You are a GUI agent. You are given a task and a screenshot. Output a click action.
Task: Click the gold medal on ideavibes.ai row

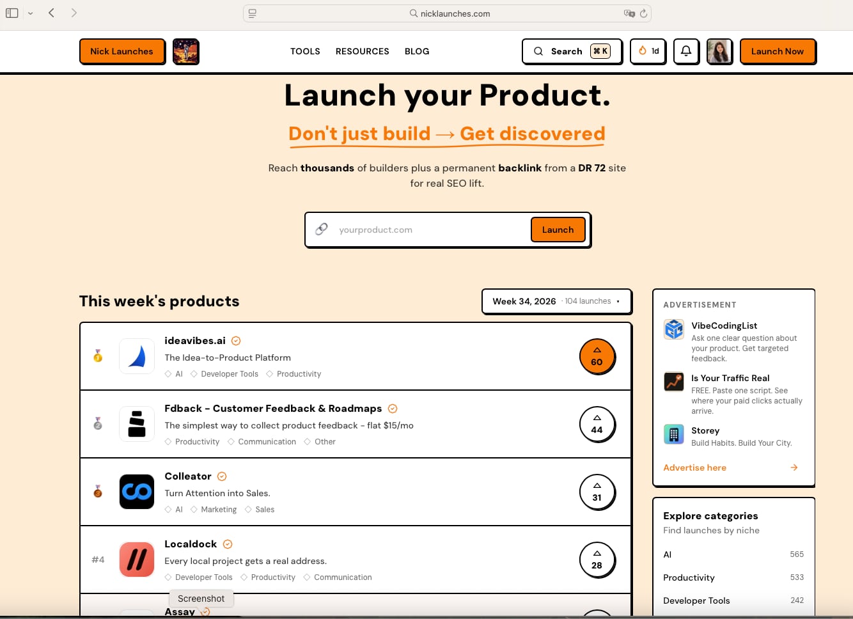click(x=98, y=356)
